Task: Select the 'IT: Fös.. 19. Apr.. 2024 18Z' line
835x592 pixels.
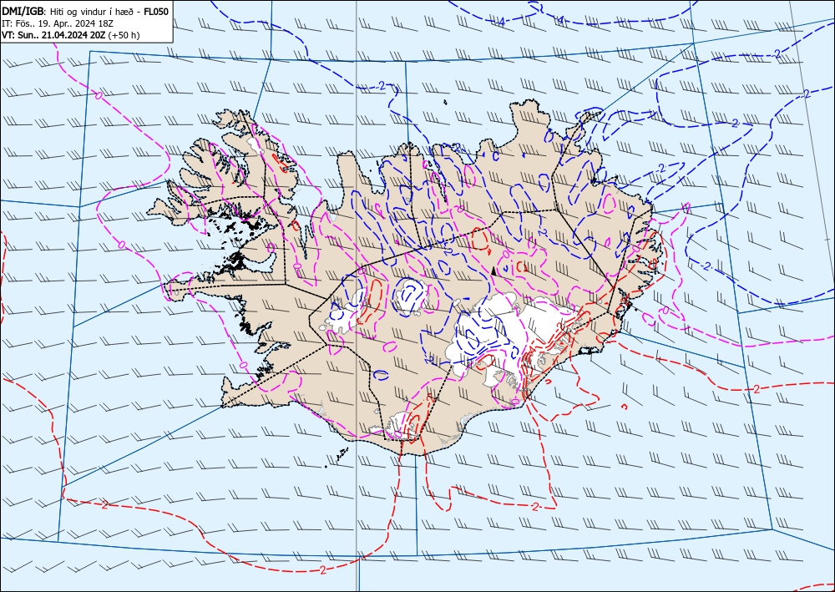Action: (58, 23)
